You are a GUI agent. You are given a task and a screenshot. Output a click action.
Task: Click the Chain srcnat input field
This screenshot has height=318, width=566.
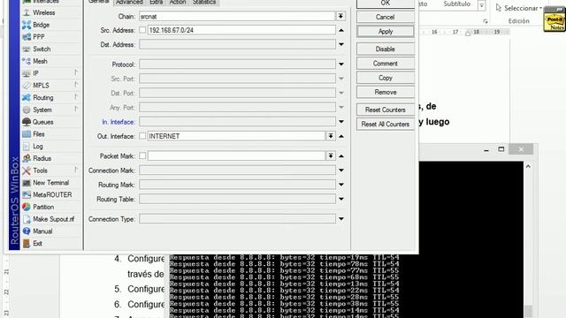coord(237,16)
